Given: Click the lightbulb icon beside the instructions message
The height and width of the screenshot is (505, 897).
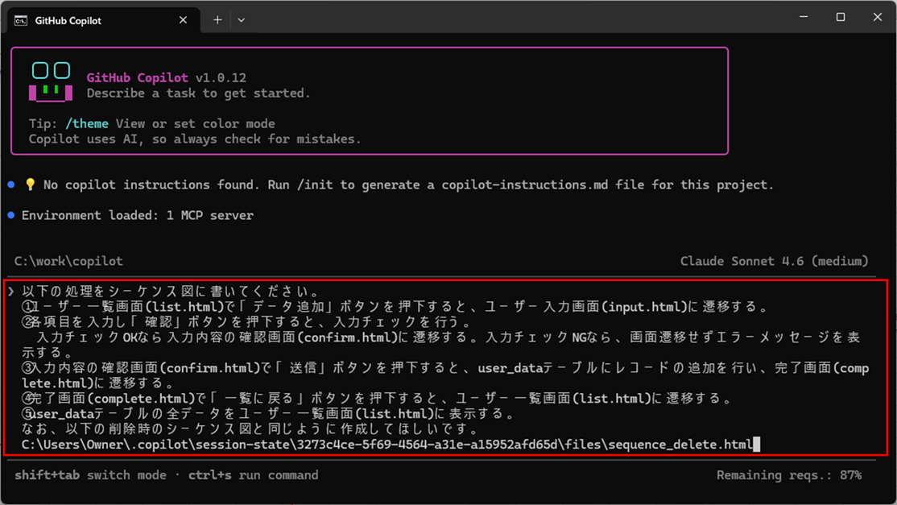Looking at the screenshot, I should (x=31, y=184).
